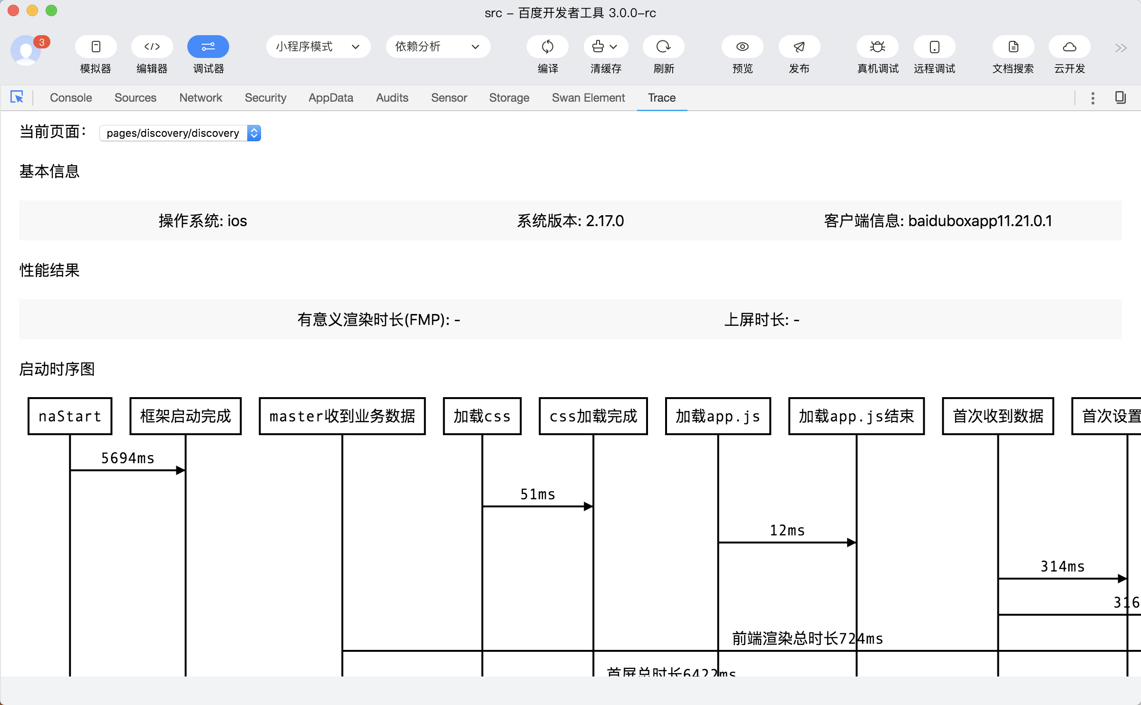The image size is (1141, 705).
Task: Click the 发布 publish paper-plane icon
Action: (x=799, y=47)
